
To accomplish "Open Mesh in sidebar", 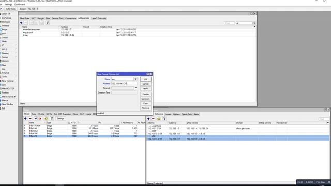I will 4,41.
